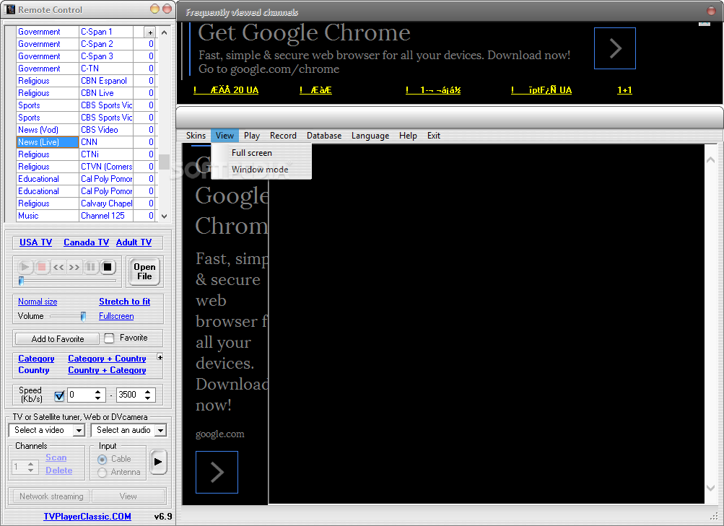Click the Country sort link
This screenshot has height=526, width=724.
(34, 370)
